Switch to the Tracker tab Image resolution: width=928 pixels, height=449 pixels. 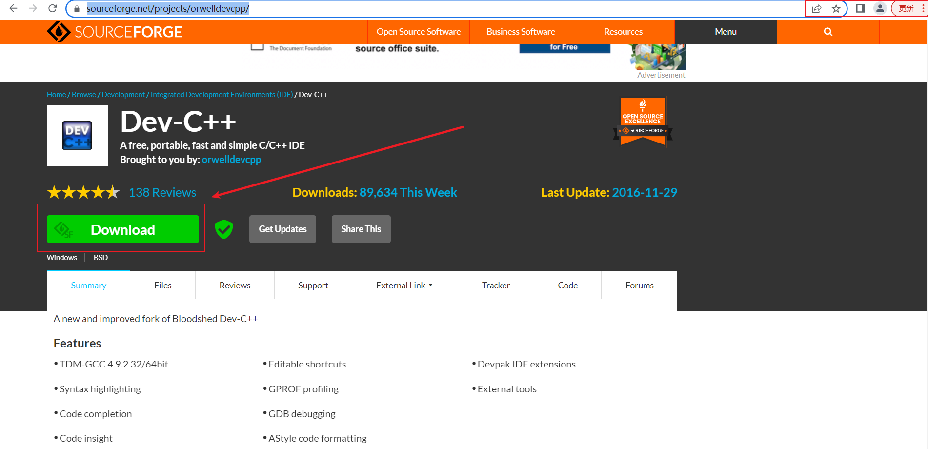click(x=496, y=286)
